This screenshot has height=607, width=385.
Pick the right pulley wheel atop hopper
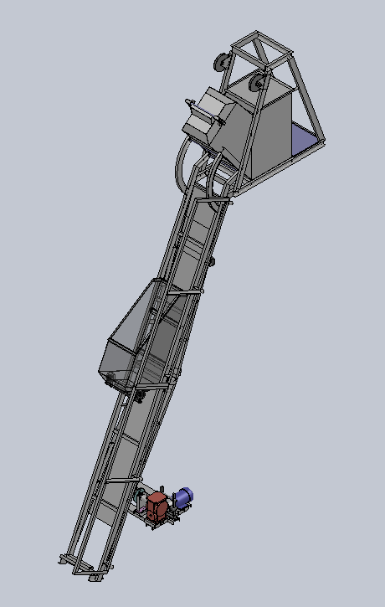[256, 83]
